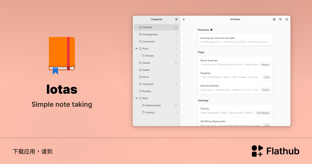Click the search magnifier icon

click(x=280, y=19)
